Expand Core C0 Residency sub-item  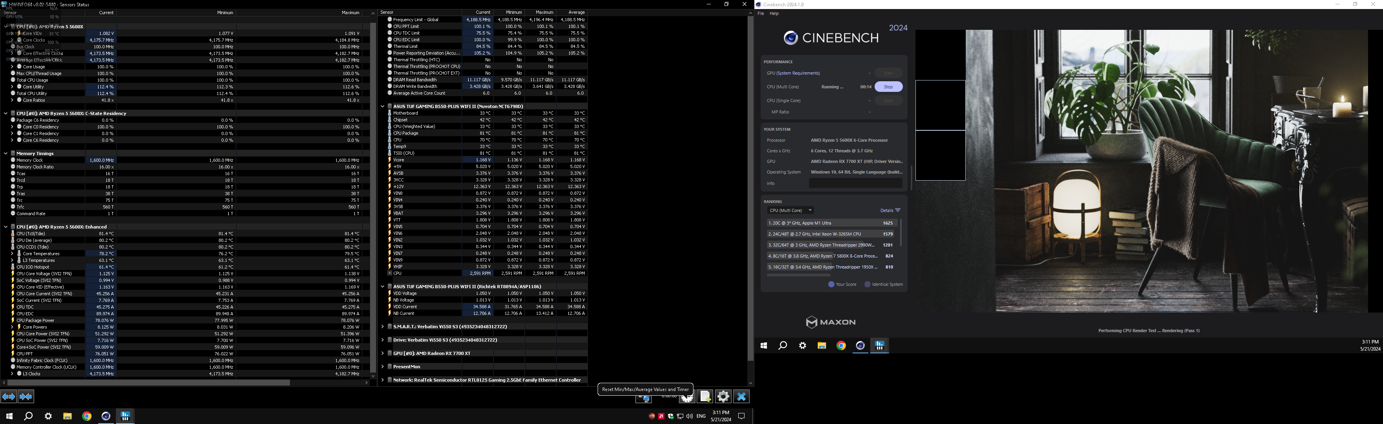click(x=12, y=127)
